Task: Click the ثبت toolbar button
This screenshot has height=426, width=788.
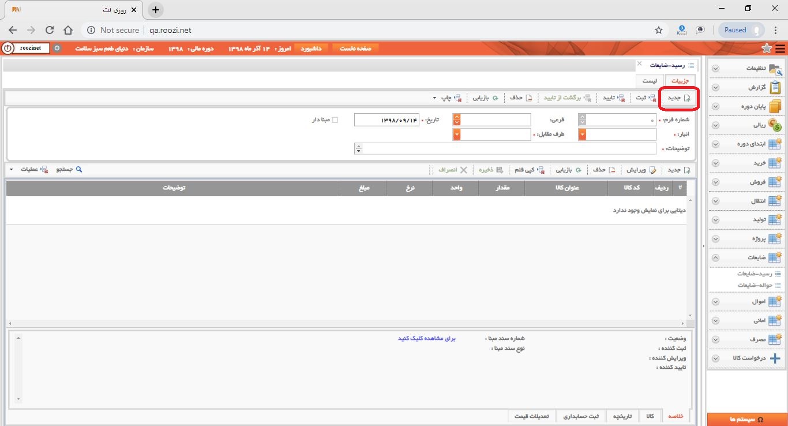Action: [x=646, y=98]
